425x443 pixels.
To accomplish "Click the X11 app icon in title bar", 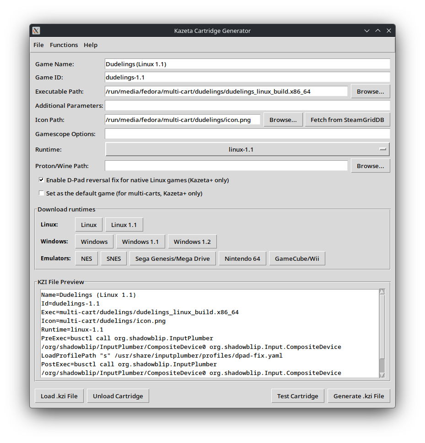I will (x=36, y=31).
